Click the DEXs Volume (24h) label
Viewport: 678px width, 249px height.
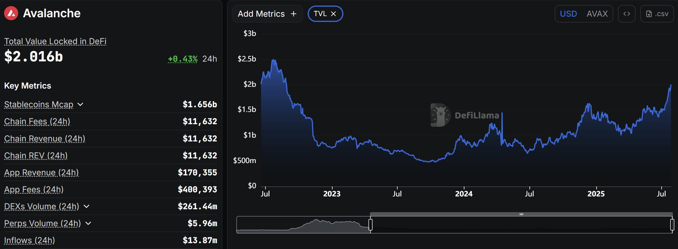[42, 206]
